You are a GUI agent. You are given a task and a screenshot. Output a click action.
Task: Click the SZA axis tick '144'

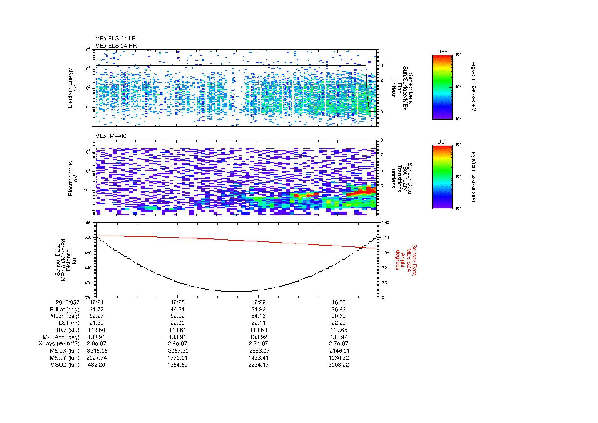386,237
